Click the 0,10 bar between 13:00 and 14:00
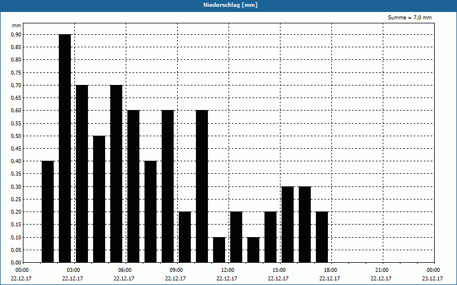 coord(253,250)
